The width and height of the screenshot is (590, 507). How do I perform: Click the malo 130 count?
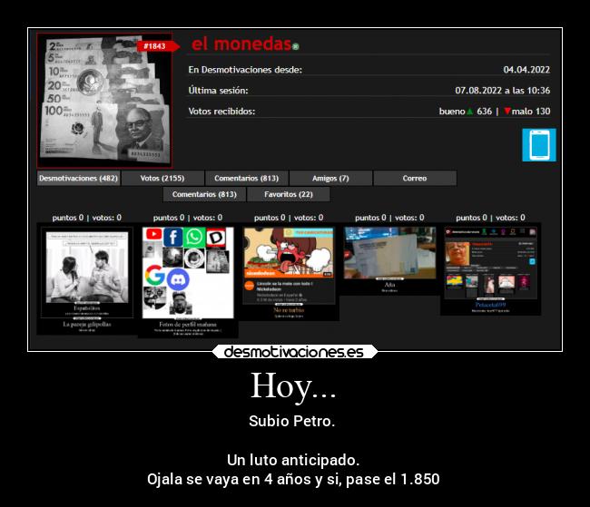(x=531, y=112)
